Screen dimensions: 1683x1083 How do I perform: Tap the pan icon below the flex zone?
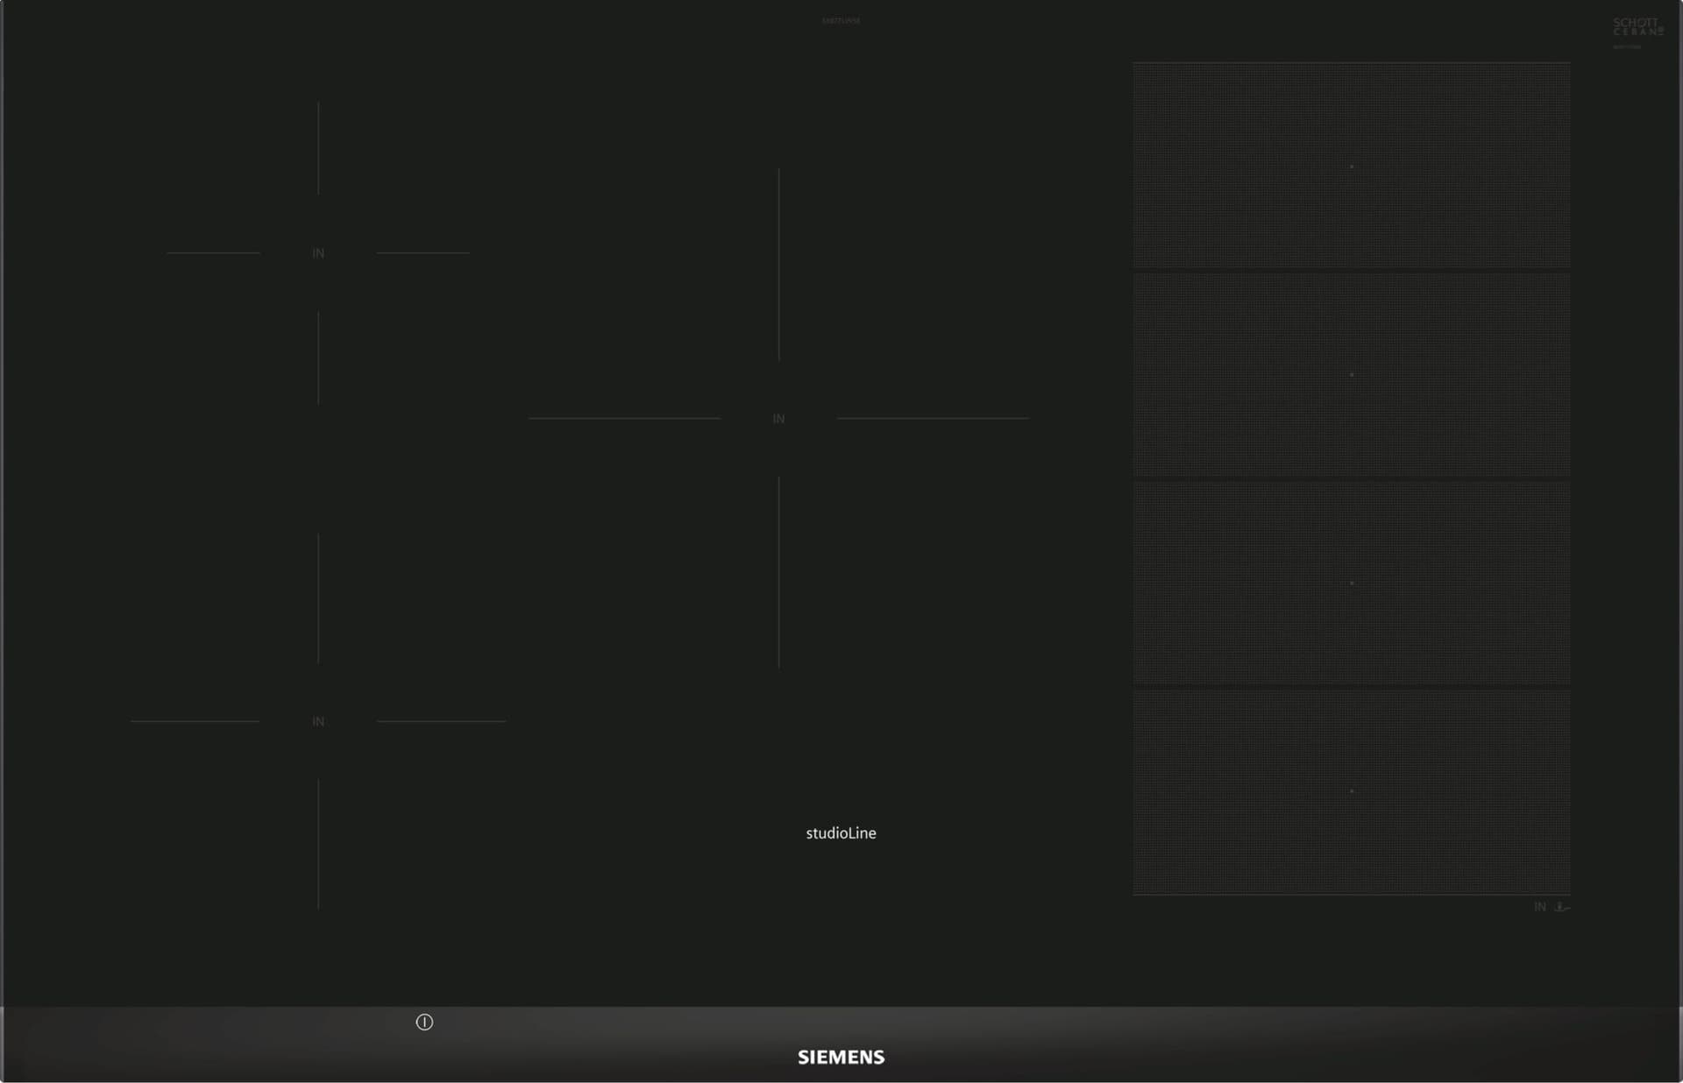(1562, 907)
